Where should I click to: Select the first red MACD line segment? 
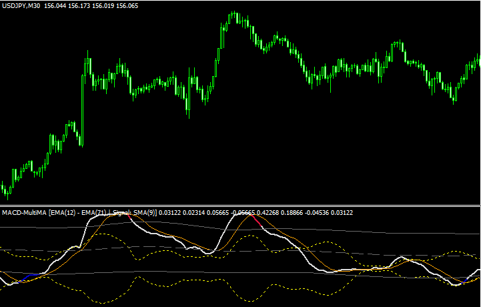point(125,217)
